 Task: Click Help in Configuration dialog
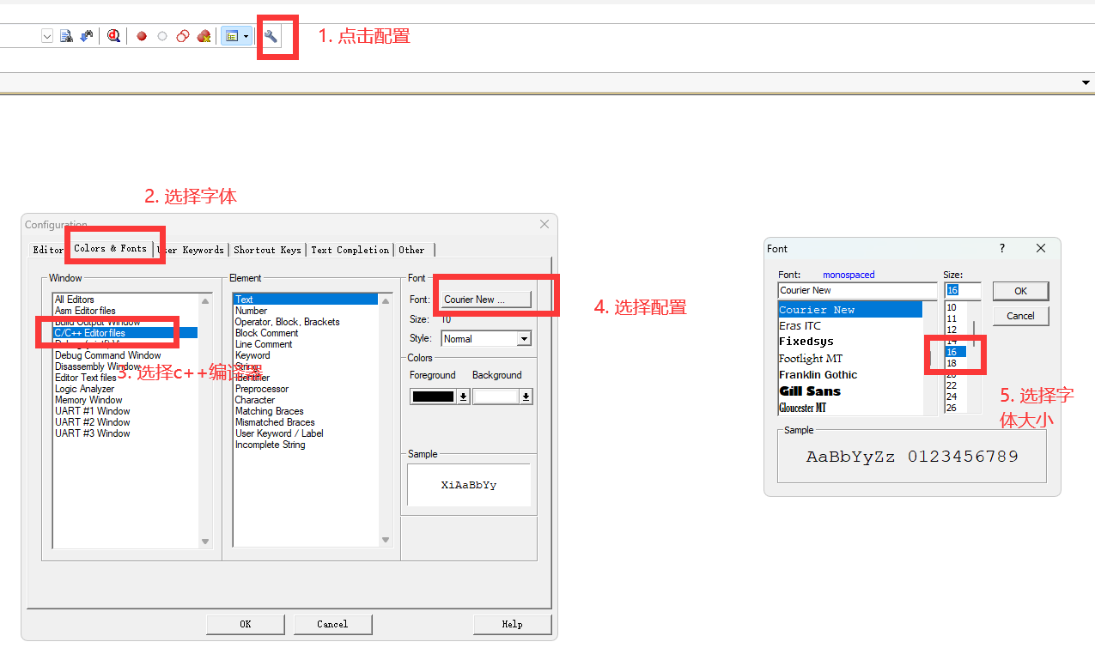pos(512,624)
